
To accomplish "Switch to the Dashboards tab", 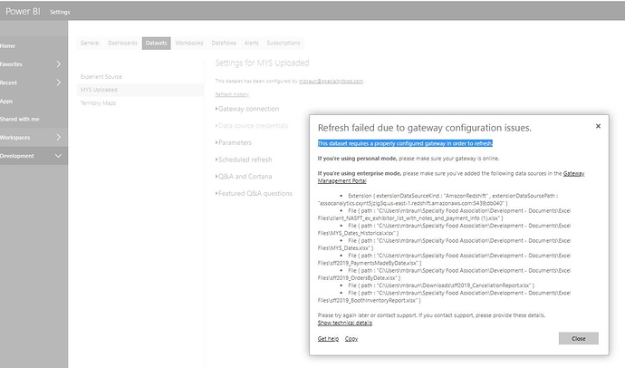I will click(x=122, y=44).
